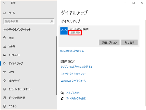Focus the 設定の検索 search field
Viewport: 146px width, 110px height.
click(29, 21)
